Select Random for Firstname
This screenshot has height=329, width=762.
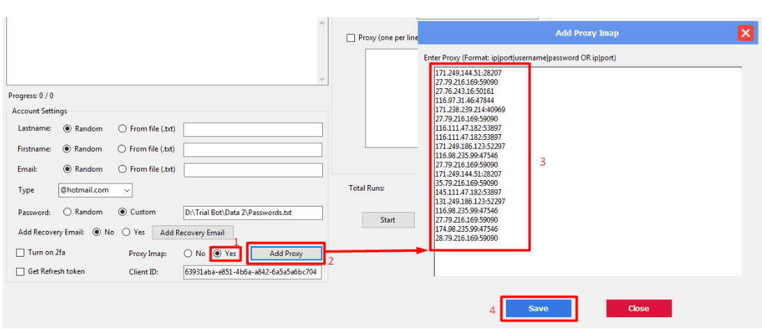pos(68,149)
